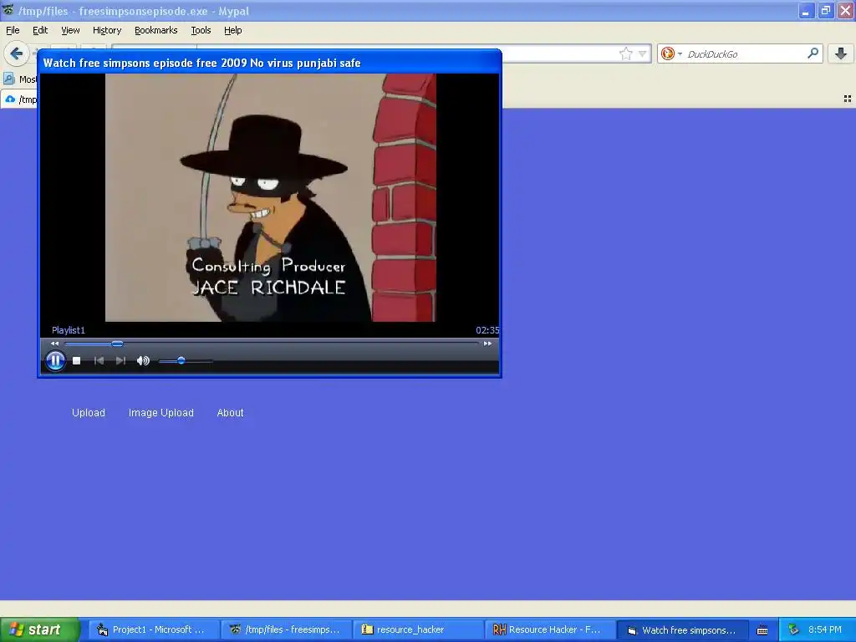Click the video seek bar
Viewport: 856px width, 642px height.
pos(272,344)
